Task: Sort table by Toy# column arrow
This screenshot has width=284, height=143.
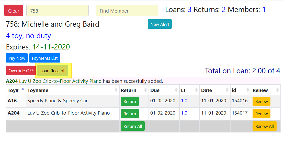Action: [x=23, y=90]
